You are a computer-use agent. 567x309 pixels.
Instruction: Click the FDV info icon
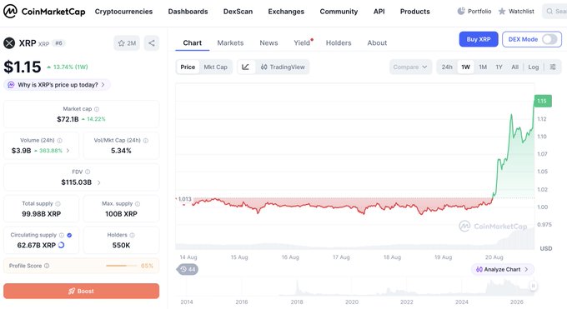88,172
